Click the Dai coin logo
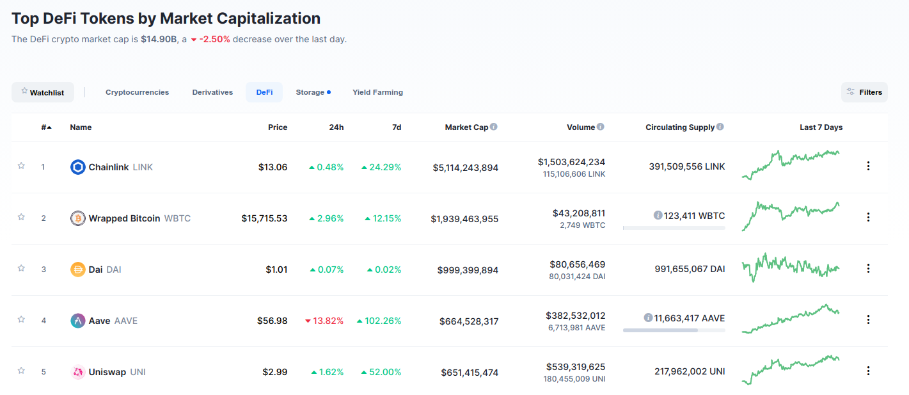 77,269
